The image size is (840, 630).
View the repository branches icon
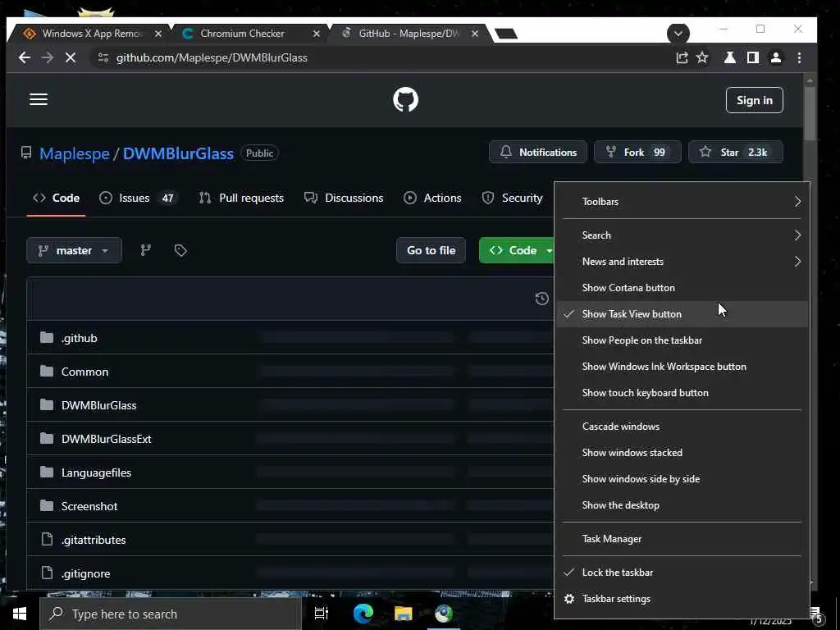click(x=146, y=250)
